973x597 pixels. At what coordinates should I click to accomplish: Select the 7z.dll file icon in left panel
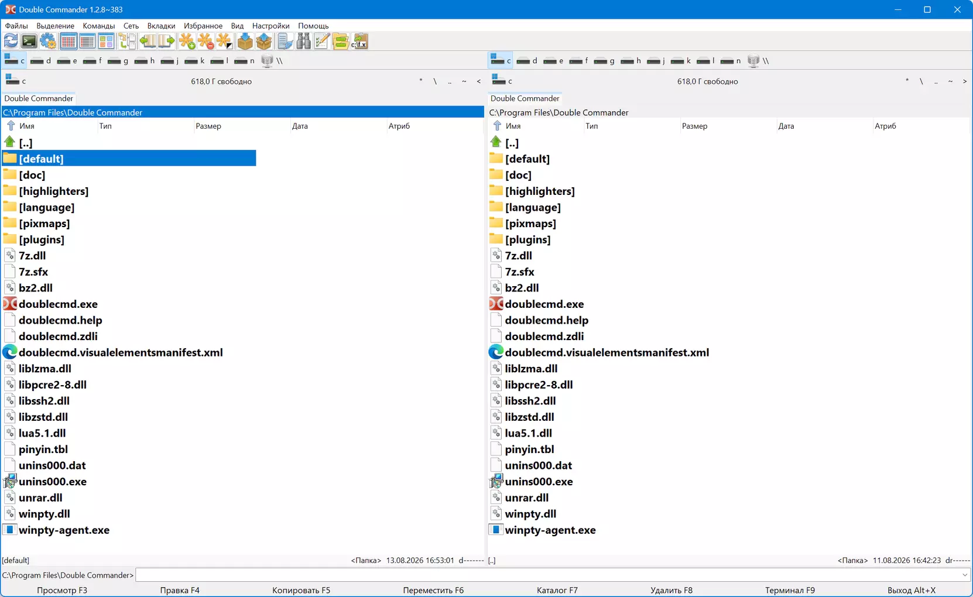(x=10, y=255)
